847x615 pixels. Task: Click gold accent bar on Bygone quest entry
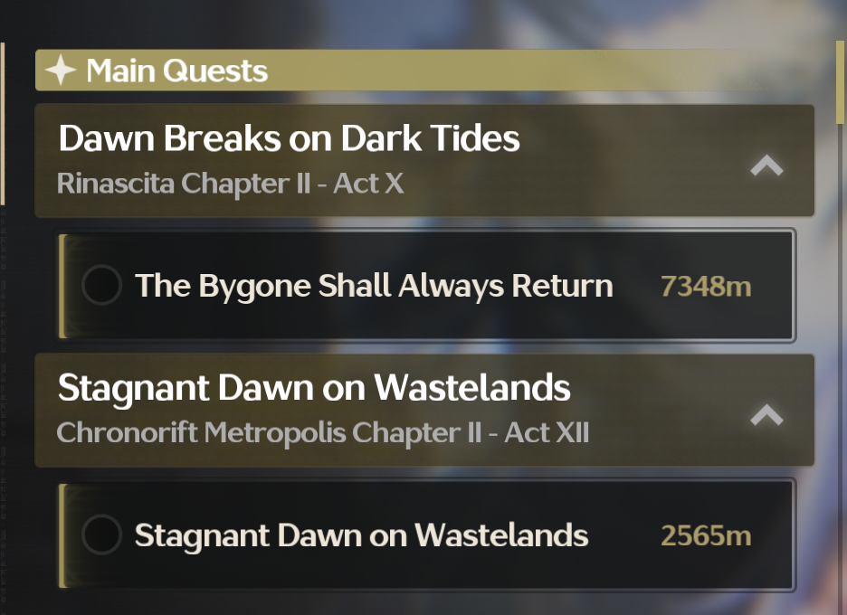click(x=63, y=286)
